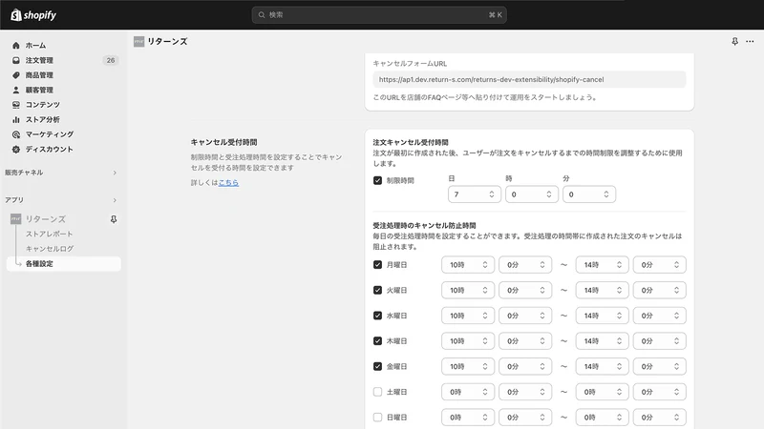Image resolution: width=764 pixels, height=429 pixels.
Task: Open 商品管理 menu item
Action: click(39, 75)
